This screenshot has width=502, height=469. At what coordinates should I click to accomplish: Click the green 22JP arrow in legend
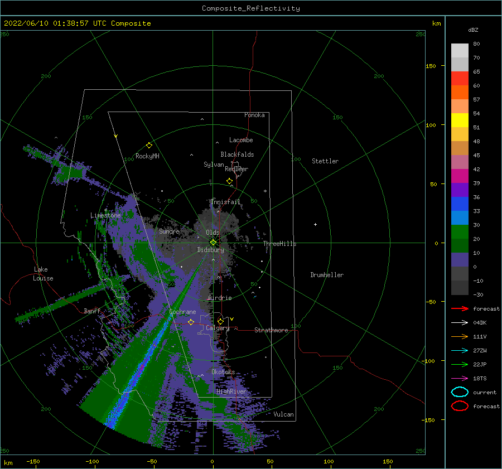(x=460, y=364)
